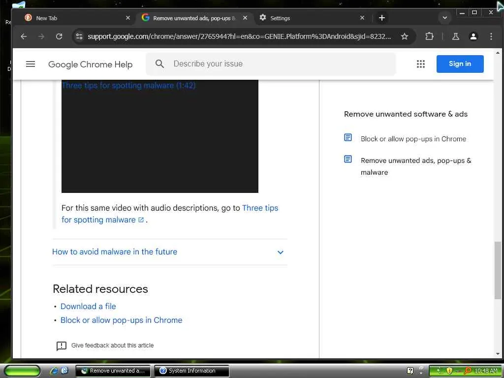Open the Google apps grid
Viewport: 504px width, 378px height.
coord(420,64)
